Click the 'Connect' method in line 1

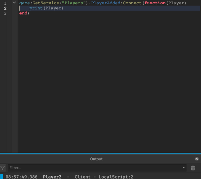coord(132,3)
